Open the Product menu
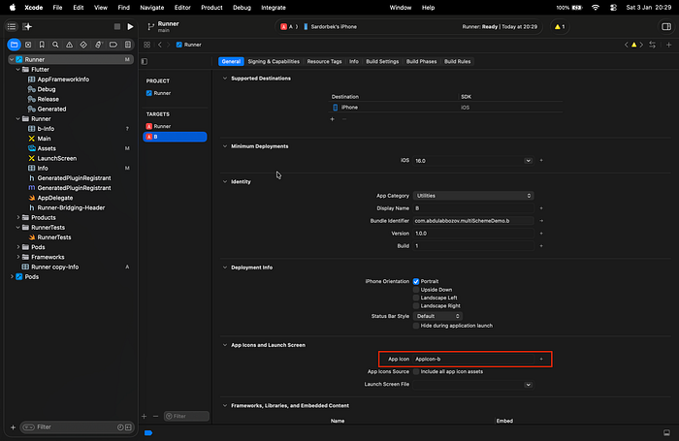The image size is (679, 441). [211, 8]
